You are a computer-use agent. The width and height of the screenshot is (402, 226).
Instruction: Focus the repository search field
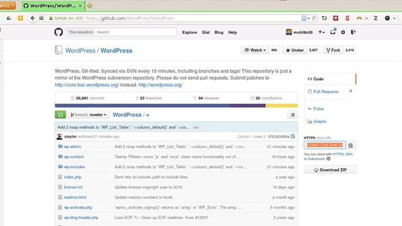coord(136,32)
